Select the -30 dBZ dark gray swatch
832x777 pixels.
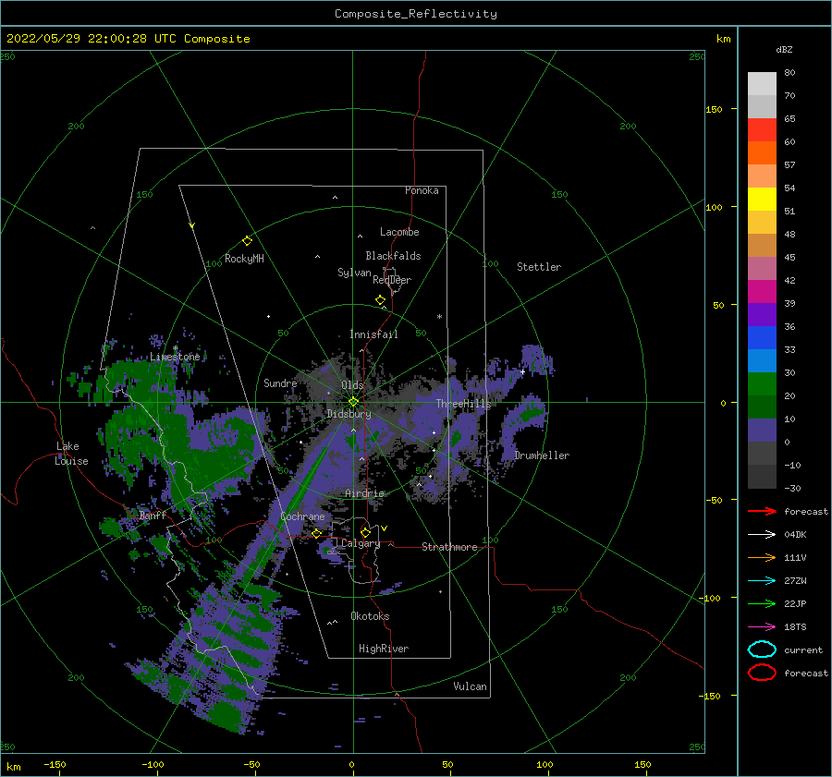pyautogui.click(x=762, y=477)
